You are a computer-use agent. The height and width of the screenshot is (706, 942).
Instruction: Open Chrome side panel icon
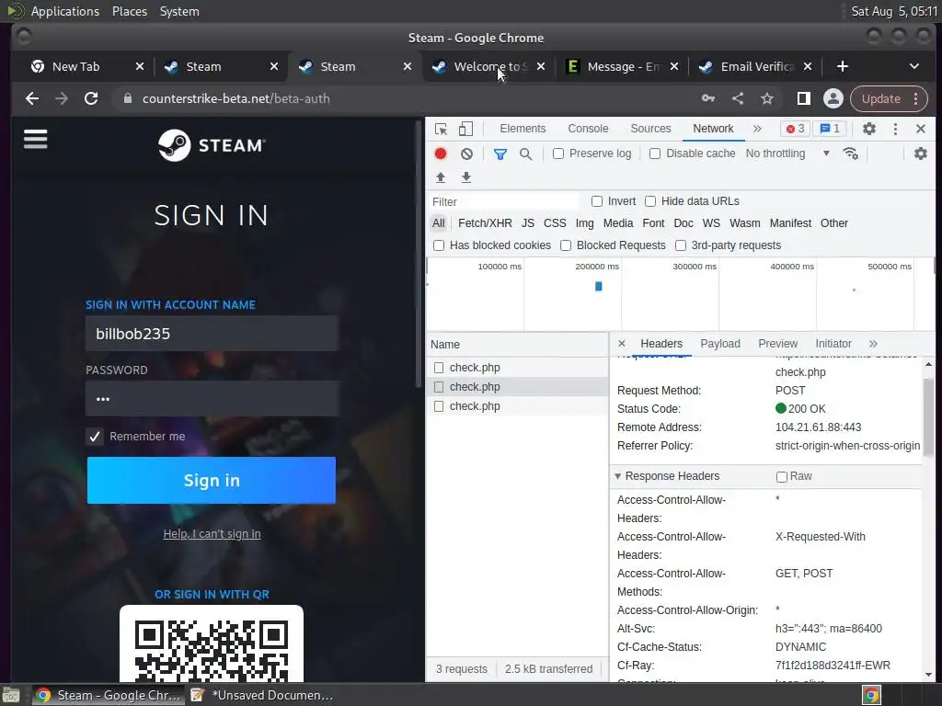tap(803, 98)
